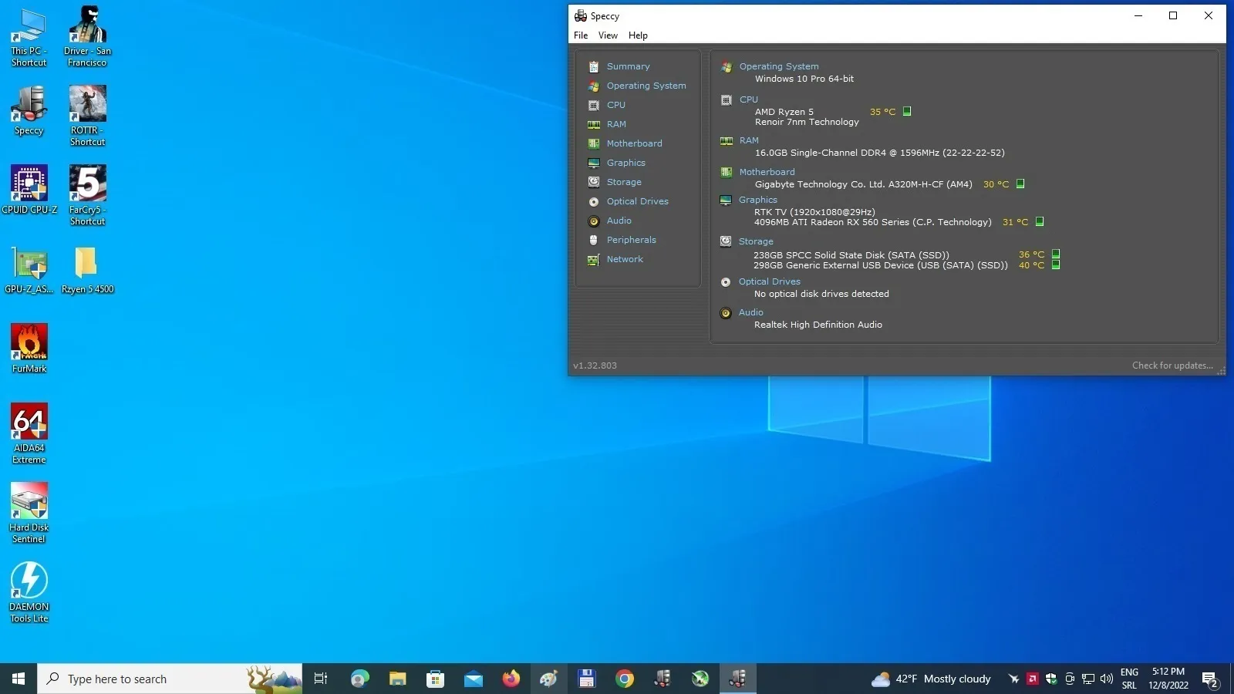1234x694 pixels.
Task: Click Storage heading in summary pane
Action: pyautogui.click(x=756, y=241)
